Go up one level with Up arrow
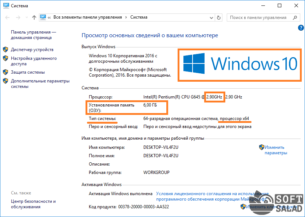 coord(34,18)
